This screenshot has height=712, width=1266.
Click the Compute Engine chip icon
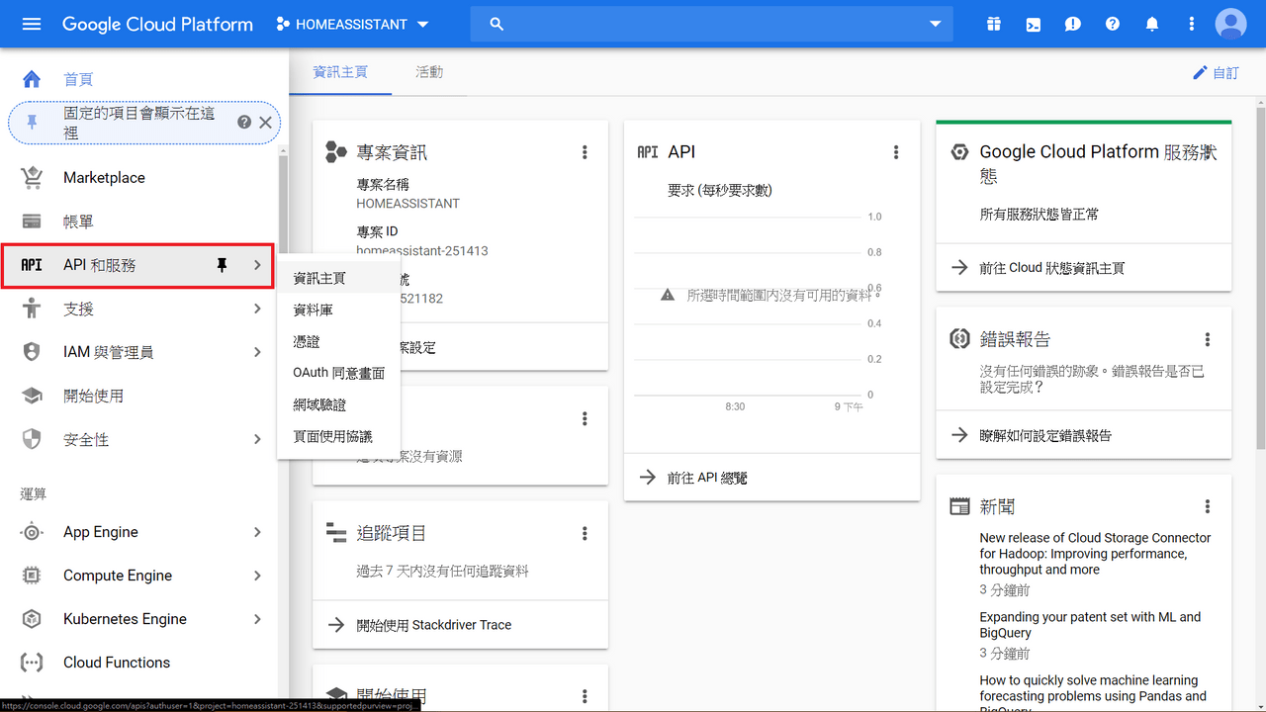coord(32,576)
